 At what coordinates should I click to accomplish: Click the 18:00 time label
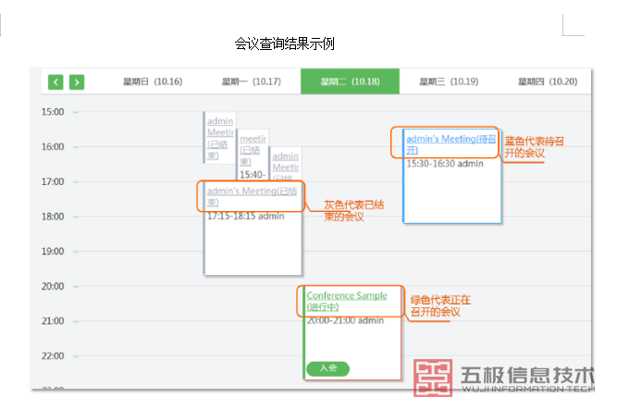pos(53,217)
